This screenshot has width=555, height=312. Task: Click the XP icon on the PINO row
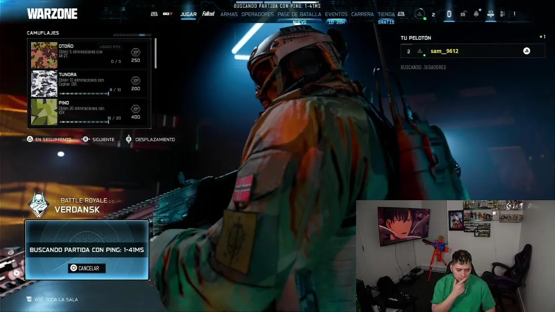click(x=136, y=109)
